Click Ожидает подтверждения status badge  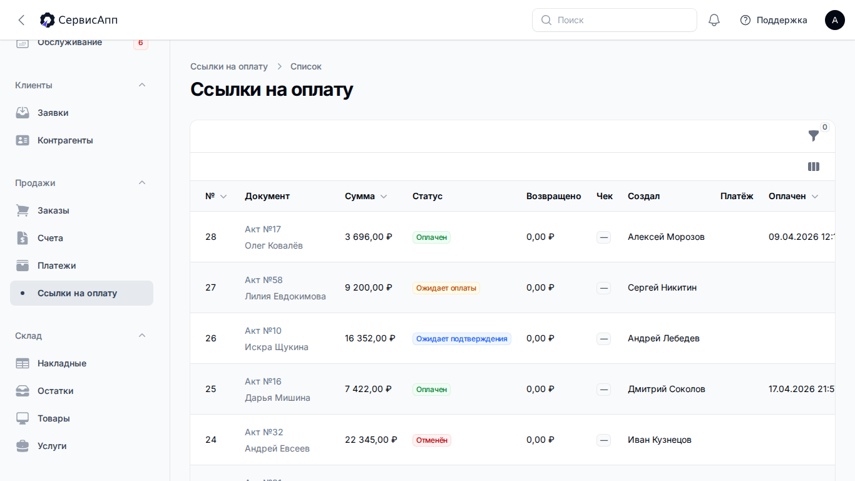[x=462, y=339]
